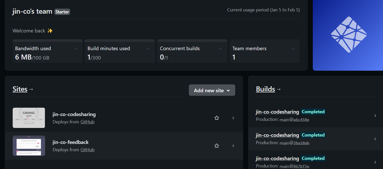Viewport: 383px width, 169px height.
Task: Open the Sites heading link
Action: [x=20, y=89]
